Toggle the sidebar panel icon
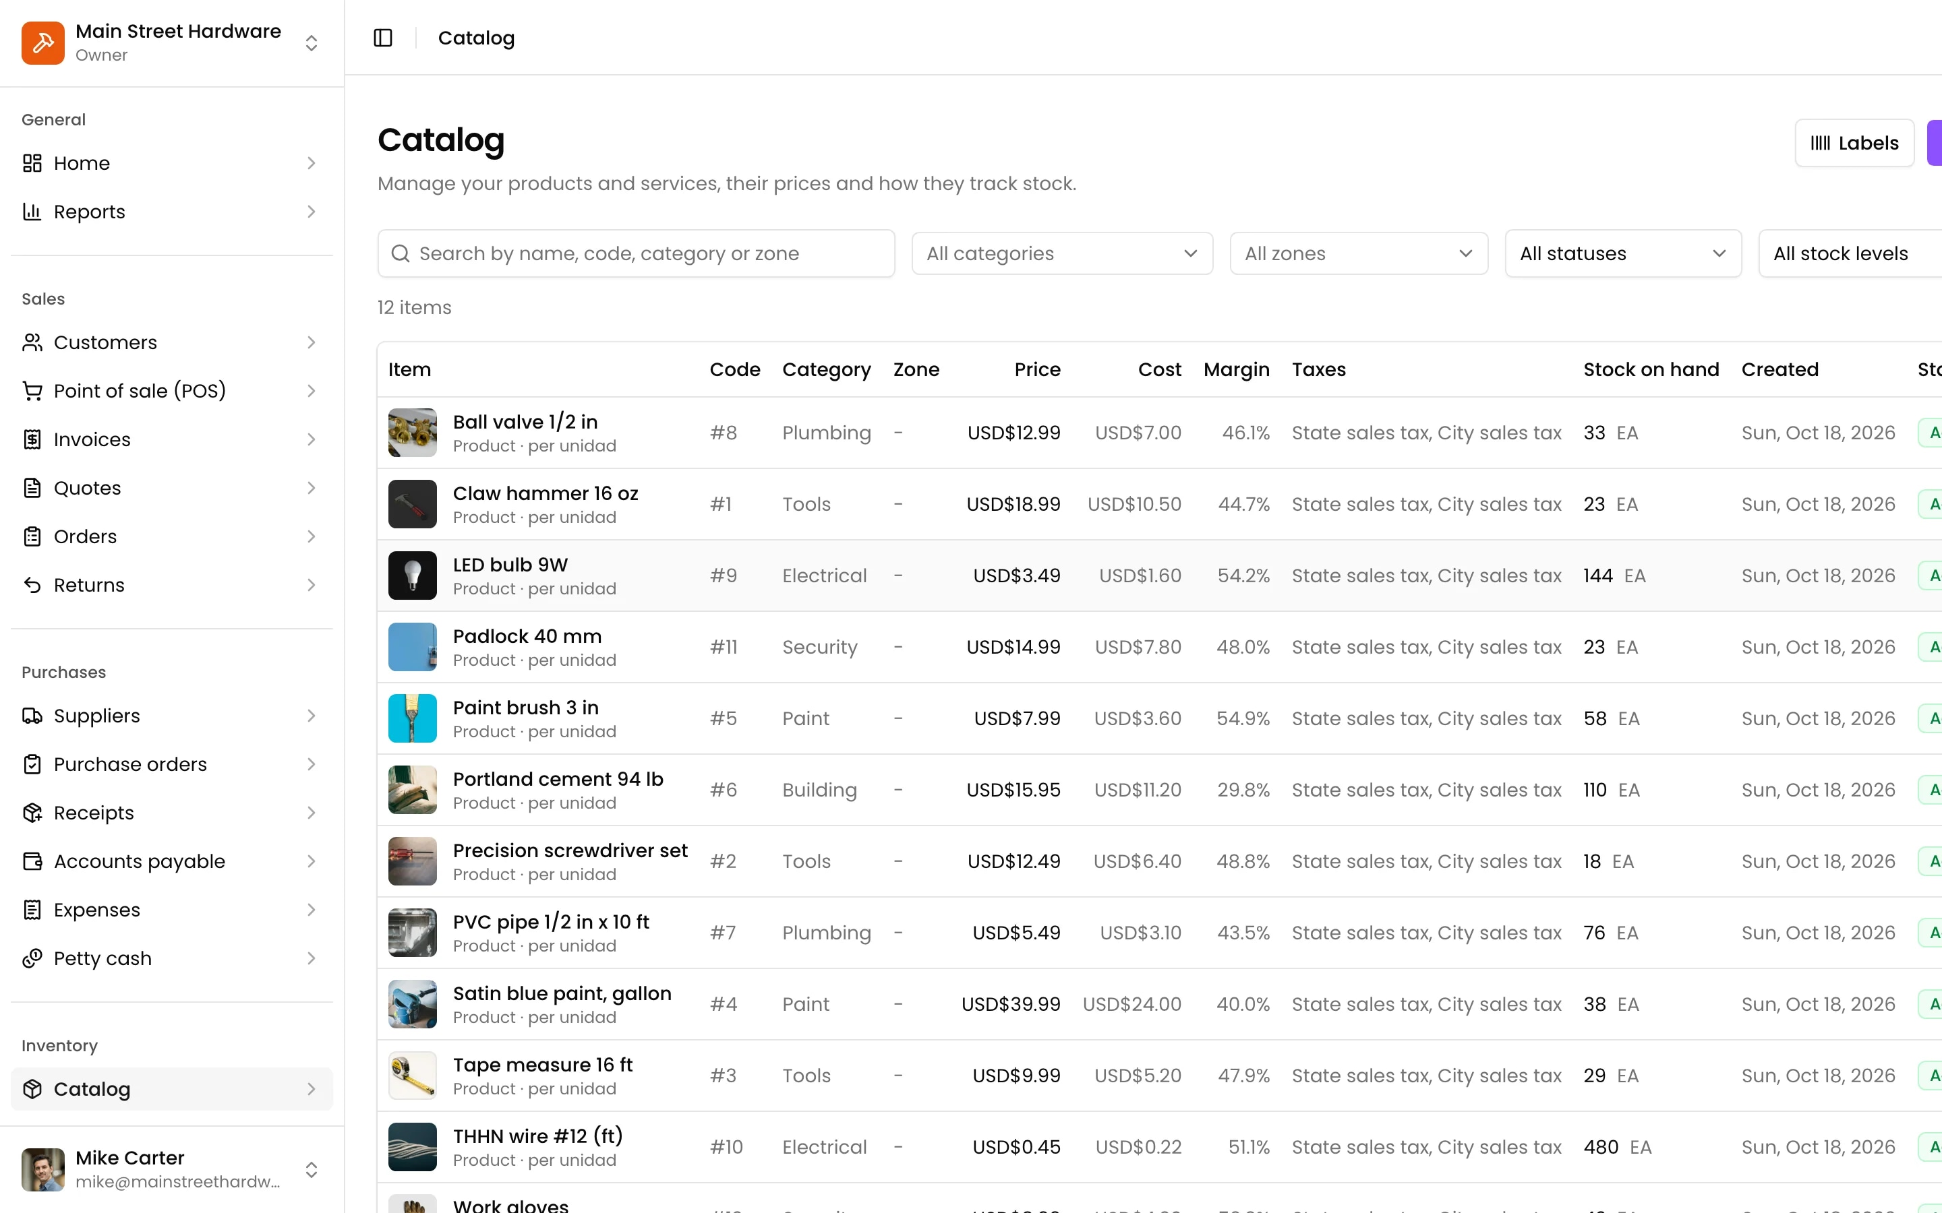 tap(383, 38)
